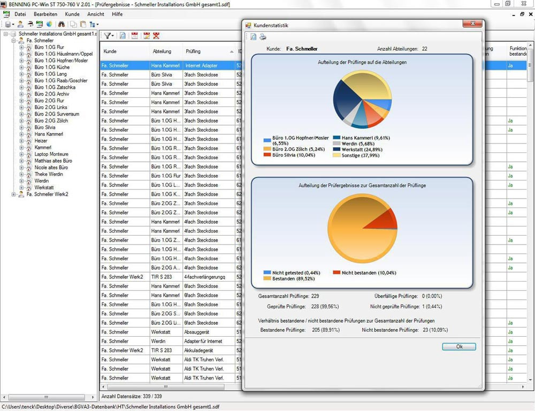The height and width of the screenshot is (411, 535).
Task: Click the globe icon in main toolbar
Action: tap(49, 24)
